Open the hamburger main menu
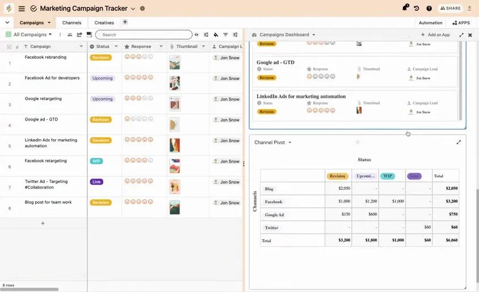This screenshot has width=479, height=292. (22, 9)
